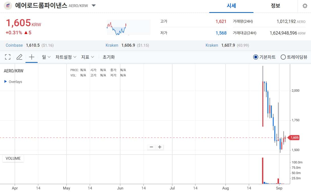Click the VOL: N/A readout
The height and width of the screenshot is (192, 311).
[x=78, y=75]
